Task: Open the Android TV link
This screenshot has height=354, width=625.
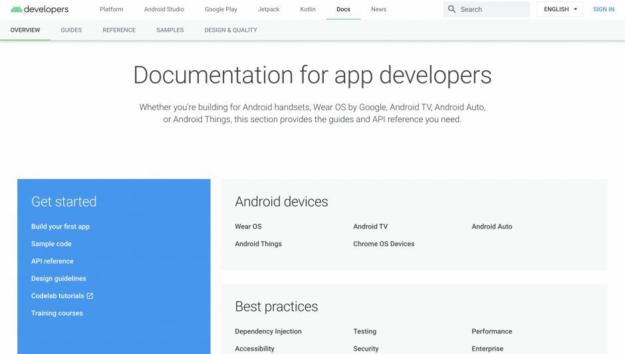Action: pyautogui.click(x=370, y=226)
